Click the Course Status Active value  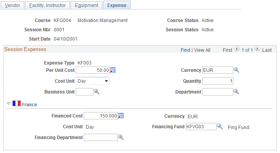coord(207,20)
